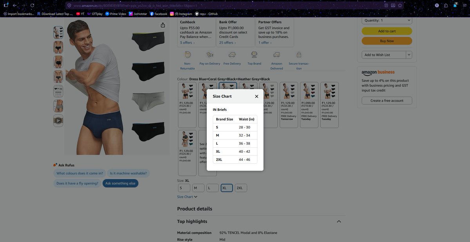Open Instagram bookmark

click(x=181, y=14)
